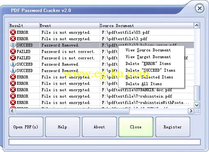Select Delete "ERROR" Items in context menu
Screen dimensions: 209x152
click(x=148, y=64)
